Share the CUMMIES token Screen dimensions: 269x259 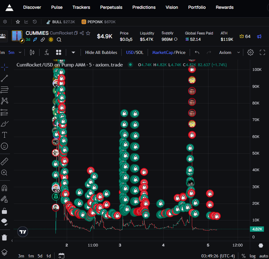point(82,33)
